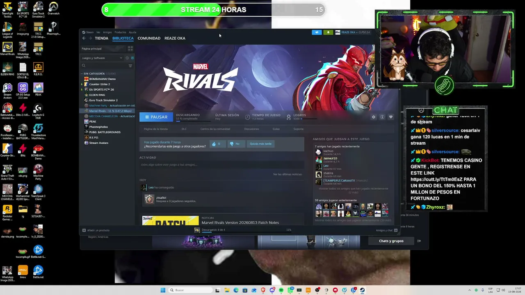Toggle the recent activity clock filter
Viewport: 525px width, 295px height.
pyautogui.click(x=127, y=58)
